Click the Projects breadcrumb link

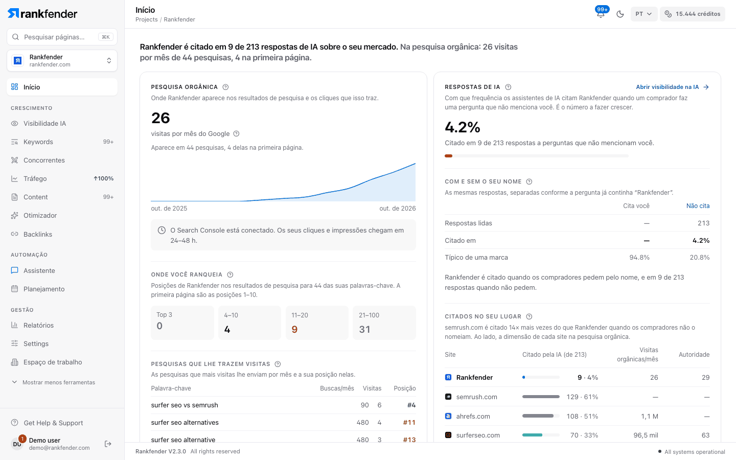coord(146,19)
